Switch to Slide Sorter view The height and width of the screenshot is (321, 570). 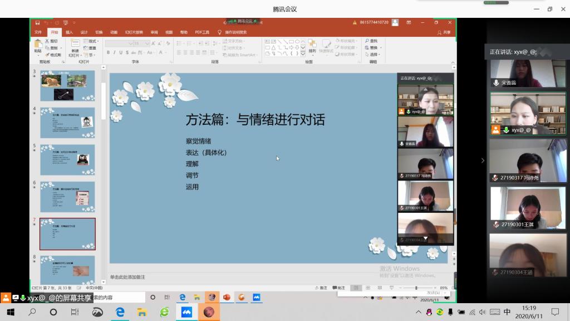(x=368, y=288)
